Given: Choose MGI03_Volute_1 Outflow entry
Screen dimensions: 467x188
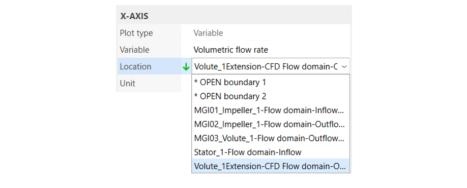Looking at the screenshot, I should tap(271, 138).
